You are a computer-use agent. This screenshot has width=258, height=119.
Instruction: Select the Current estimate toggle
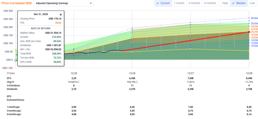point(163,3)
